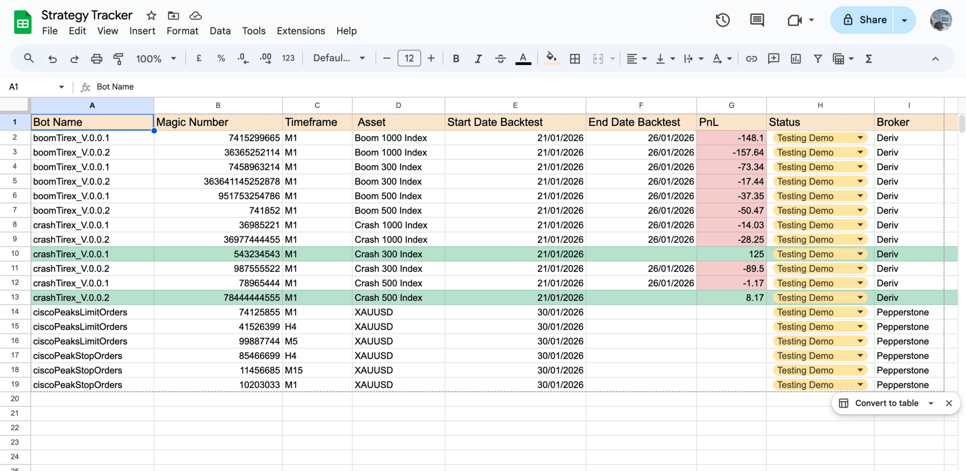Open the fill colour paint bucket

click(x=551, y=58)
